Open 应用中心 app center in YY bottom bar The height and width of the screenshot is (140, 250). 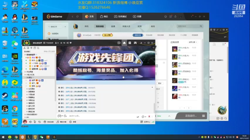145,122
